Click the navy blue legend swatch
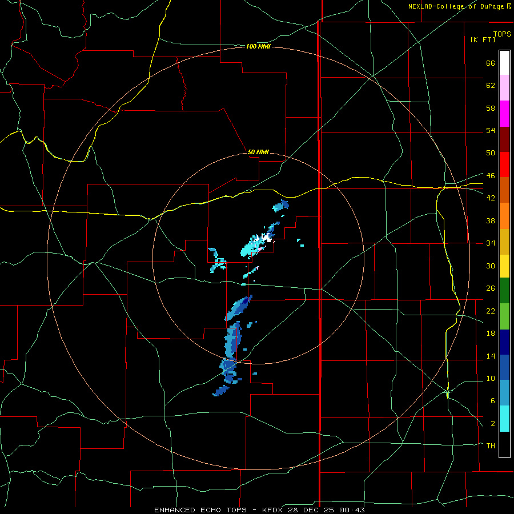Screen dimensions: 514x514 point(504,342)
